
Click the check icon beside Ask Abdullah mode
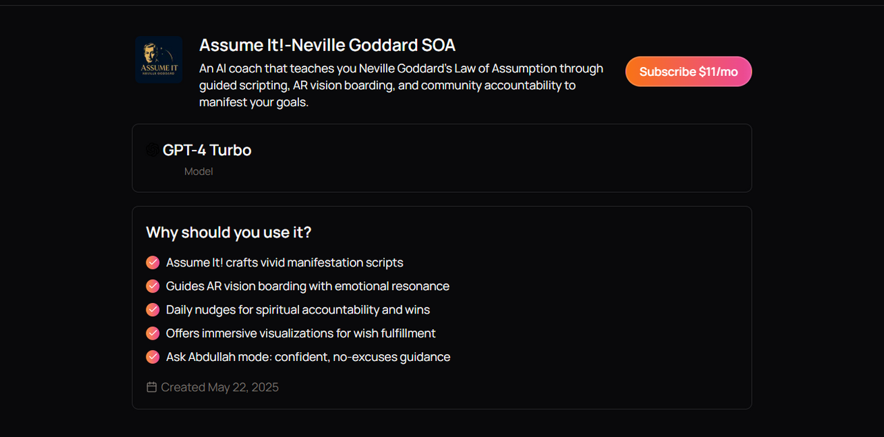pyautogui.click(x=153, y=357)
